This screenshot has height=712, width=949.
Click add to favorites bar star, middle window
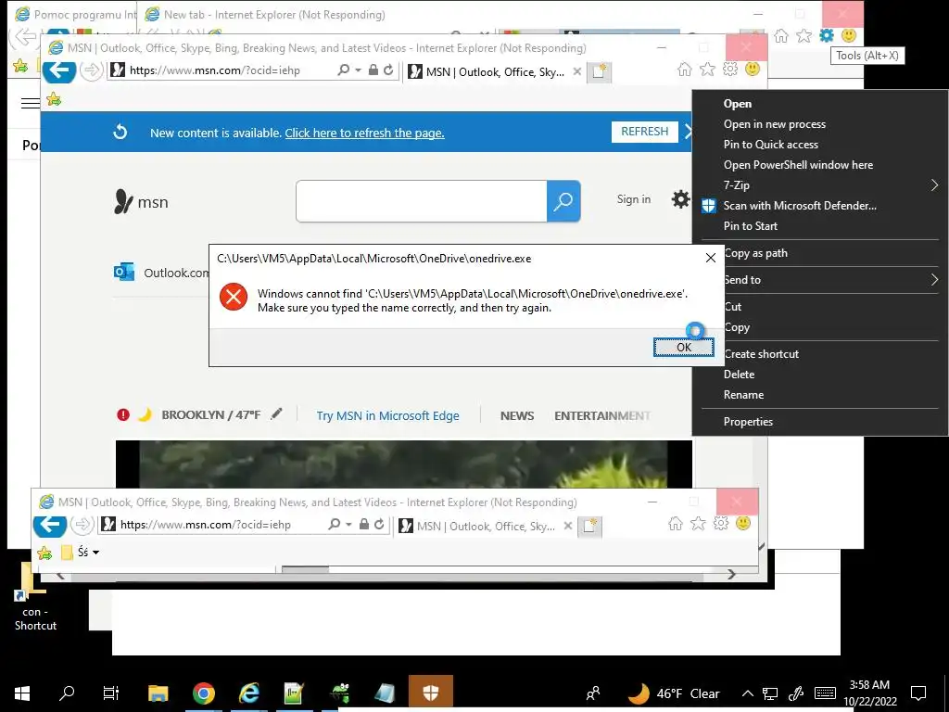click(x=54, y=99)
